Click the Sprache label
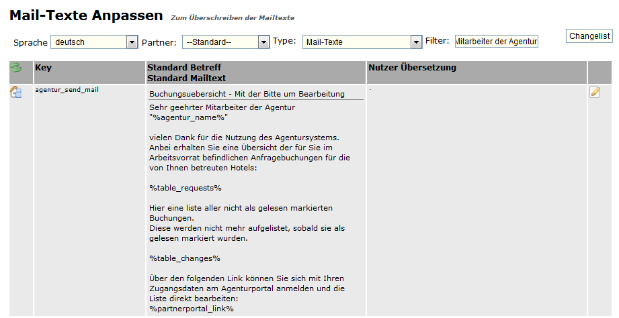 pyautogui.click(x=30, y=42)
